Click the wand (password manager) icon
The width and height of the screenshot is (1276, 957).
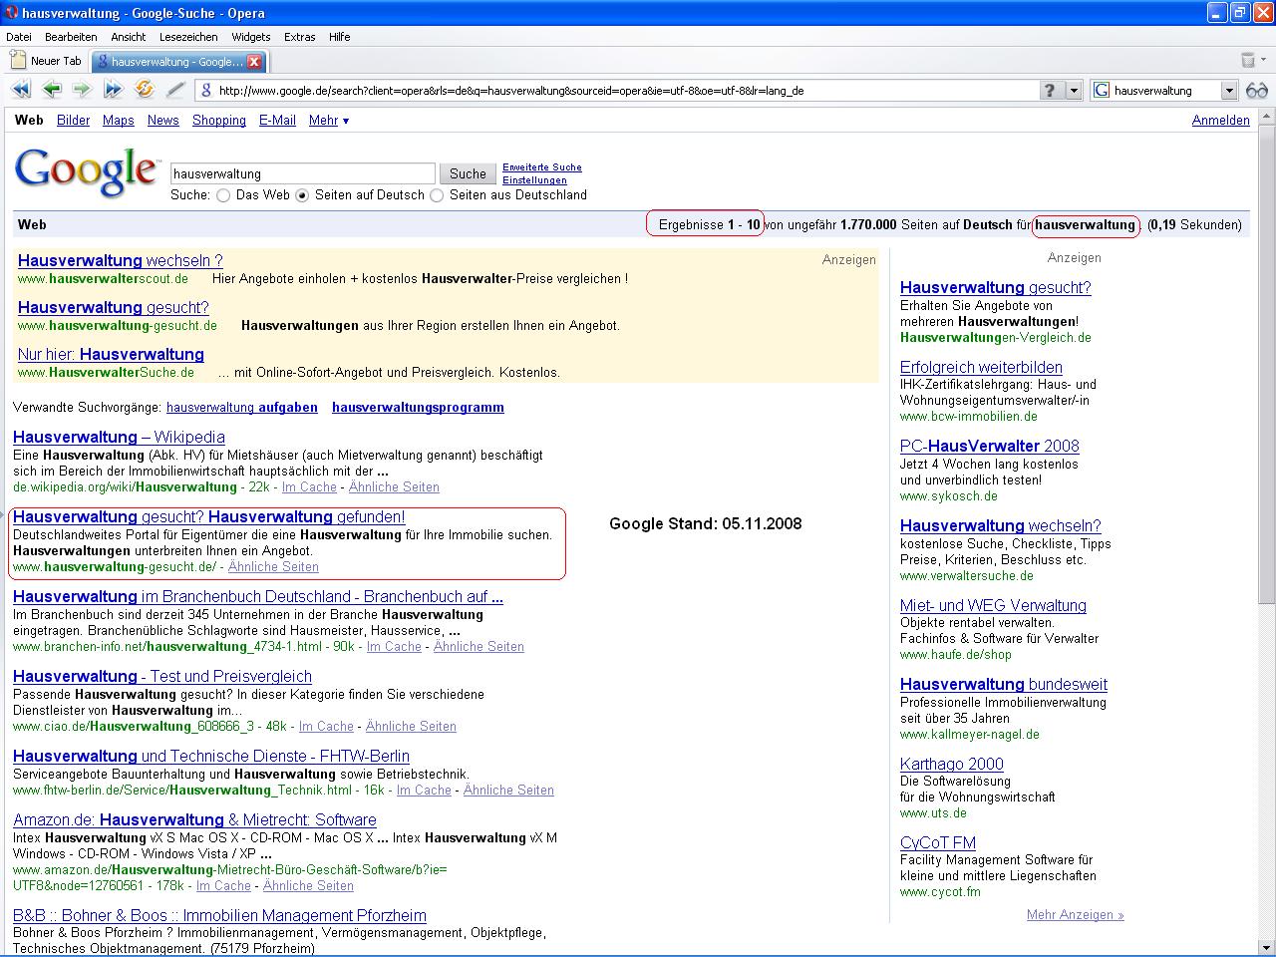[x=175, y=90]
